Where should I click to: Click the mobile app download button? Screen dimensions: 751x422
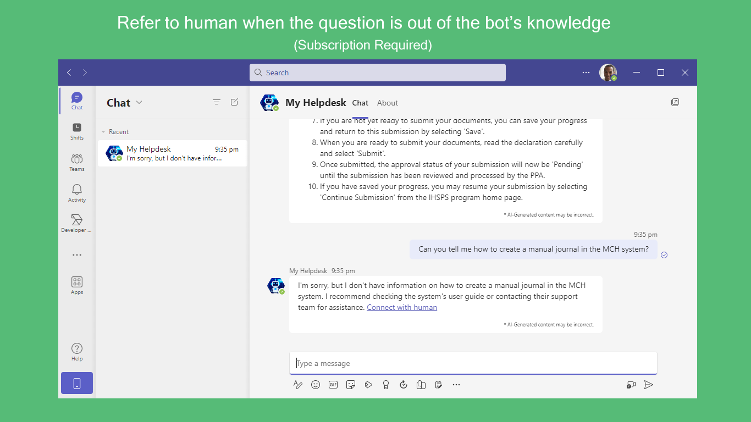click(x=77, y=383)
